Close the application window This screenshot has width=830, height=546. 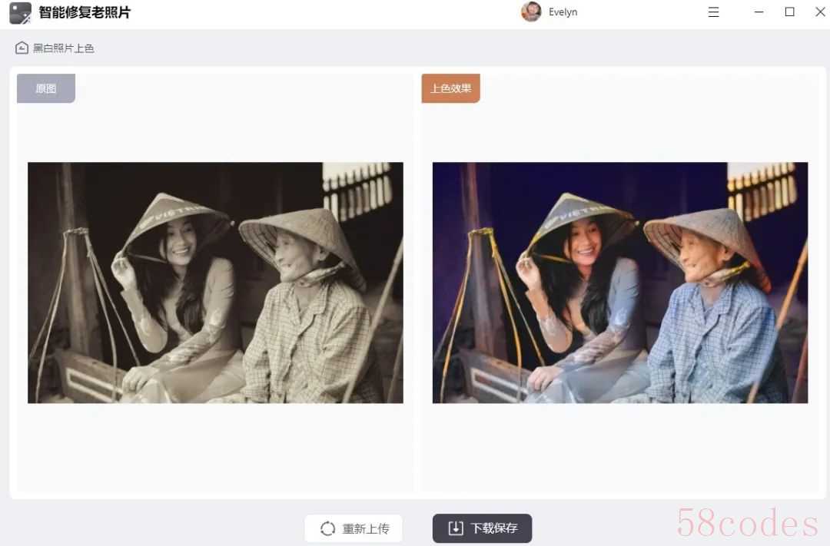(820, 12)
